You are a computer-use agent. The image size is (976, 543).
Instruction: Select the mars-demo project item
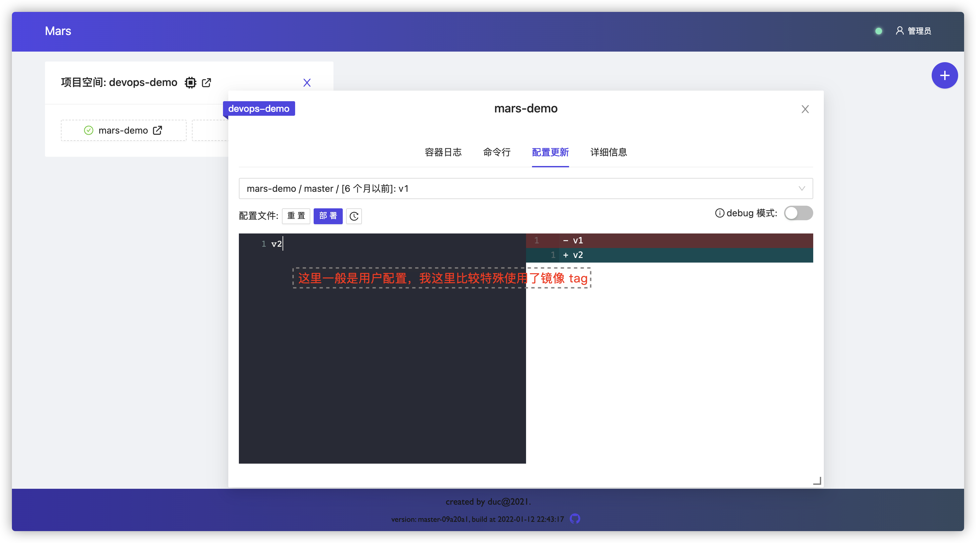(x=123, y=130)
